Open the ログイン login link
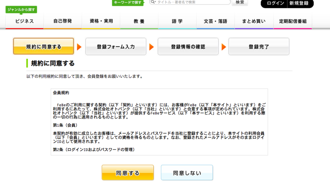This screenshot has width=330, height=182. (x=275, y=3)
